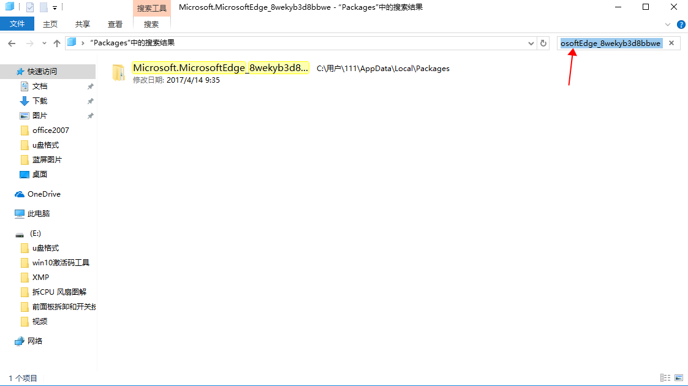The height and width of the screenshot is (386, 688).
Task: Click the 桌面 desktop icon
Action: click(x=25, y=175)
